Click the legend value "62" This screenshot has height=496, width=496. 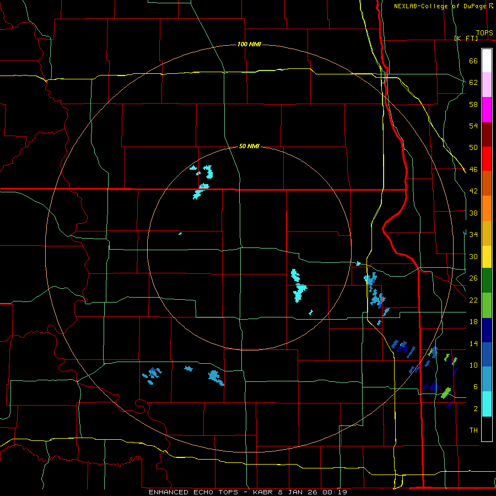[473, 83]
